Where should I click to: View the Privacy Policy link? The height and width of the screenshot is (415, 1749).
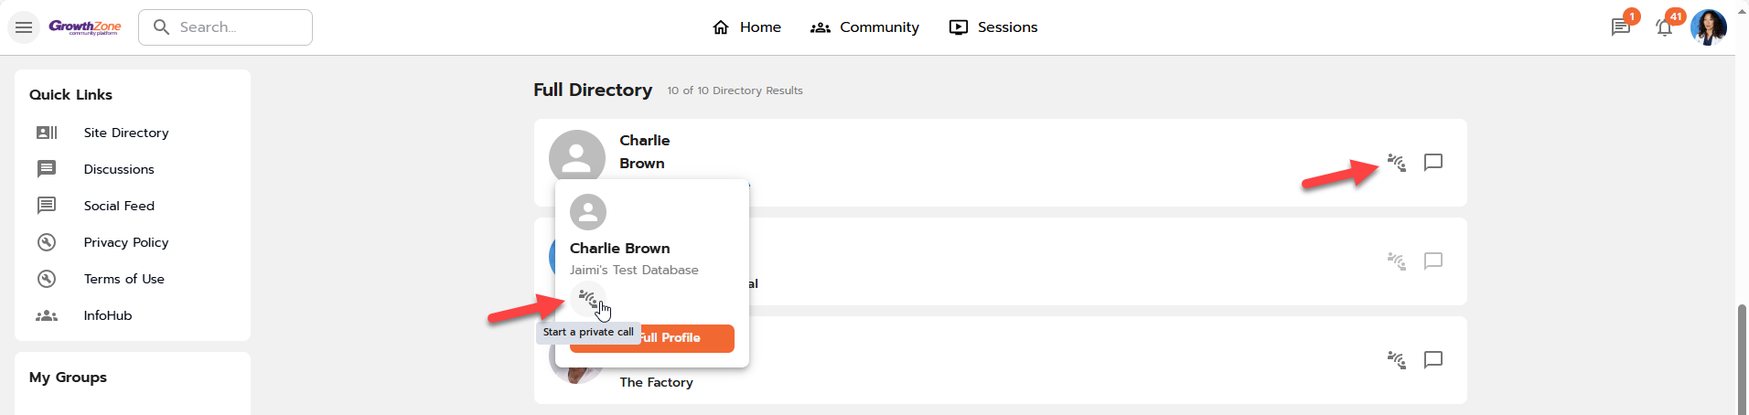126,242
